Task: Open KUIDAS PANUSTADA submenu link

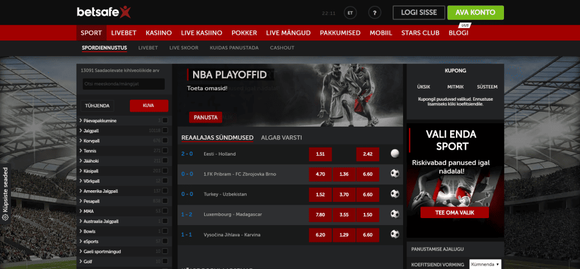Action: pos(234,48)
